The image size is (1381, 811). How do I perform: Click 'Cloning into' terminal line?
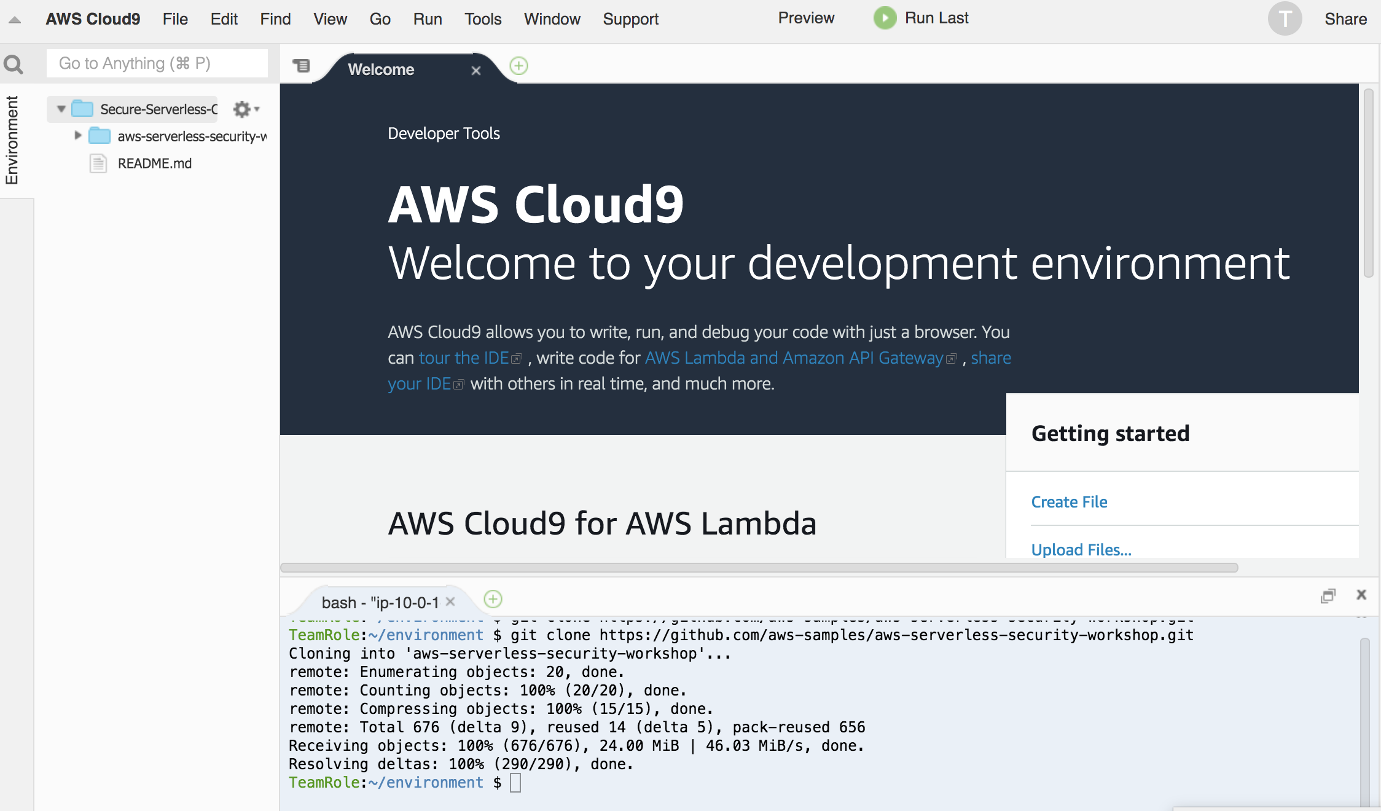510,654
